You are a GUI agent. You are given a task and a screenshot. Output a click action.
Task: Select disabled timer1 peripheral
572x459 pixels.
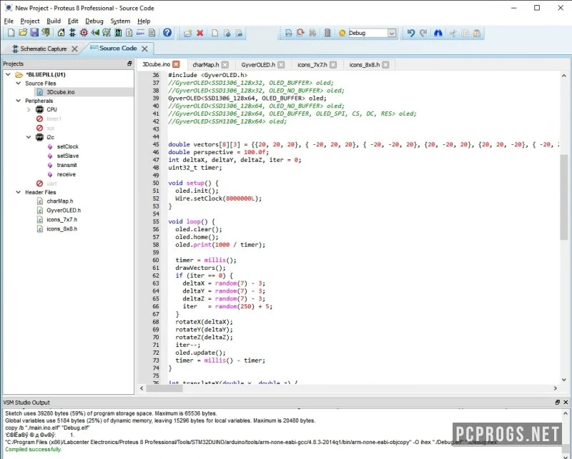[x=54, y=118]
